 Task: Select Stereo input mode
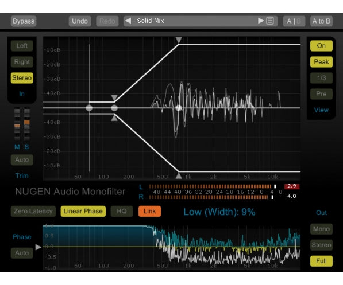tap(22, 78)
